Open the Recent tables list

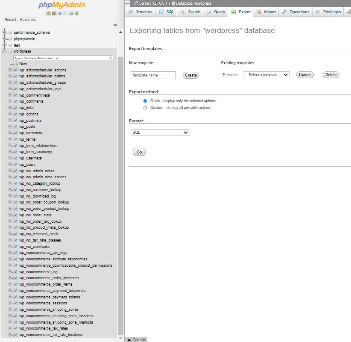(x=10, y=20)
